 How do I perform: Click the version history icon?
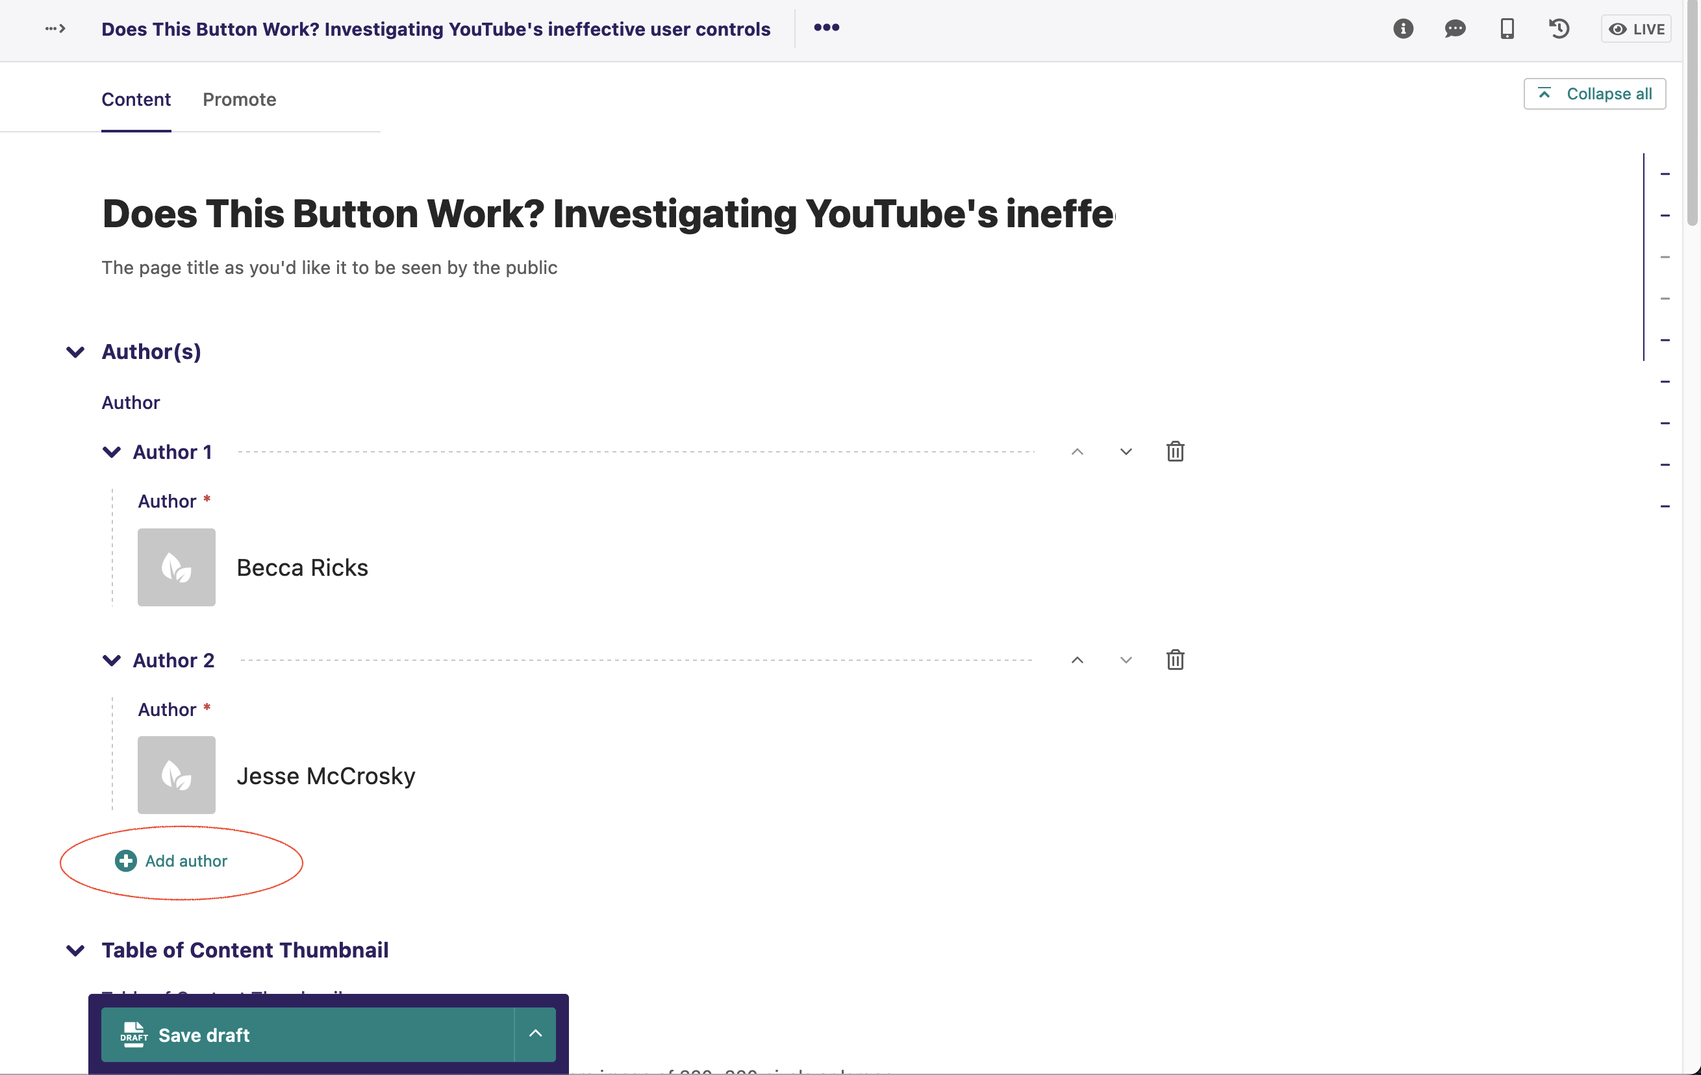click(x=1560, y=27)
